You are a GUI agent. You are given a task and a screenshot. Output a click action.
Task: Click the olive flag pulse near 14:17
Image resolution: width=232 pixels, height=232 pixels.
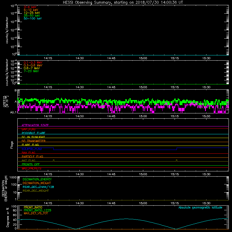[54, 160]
